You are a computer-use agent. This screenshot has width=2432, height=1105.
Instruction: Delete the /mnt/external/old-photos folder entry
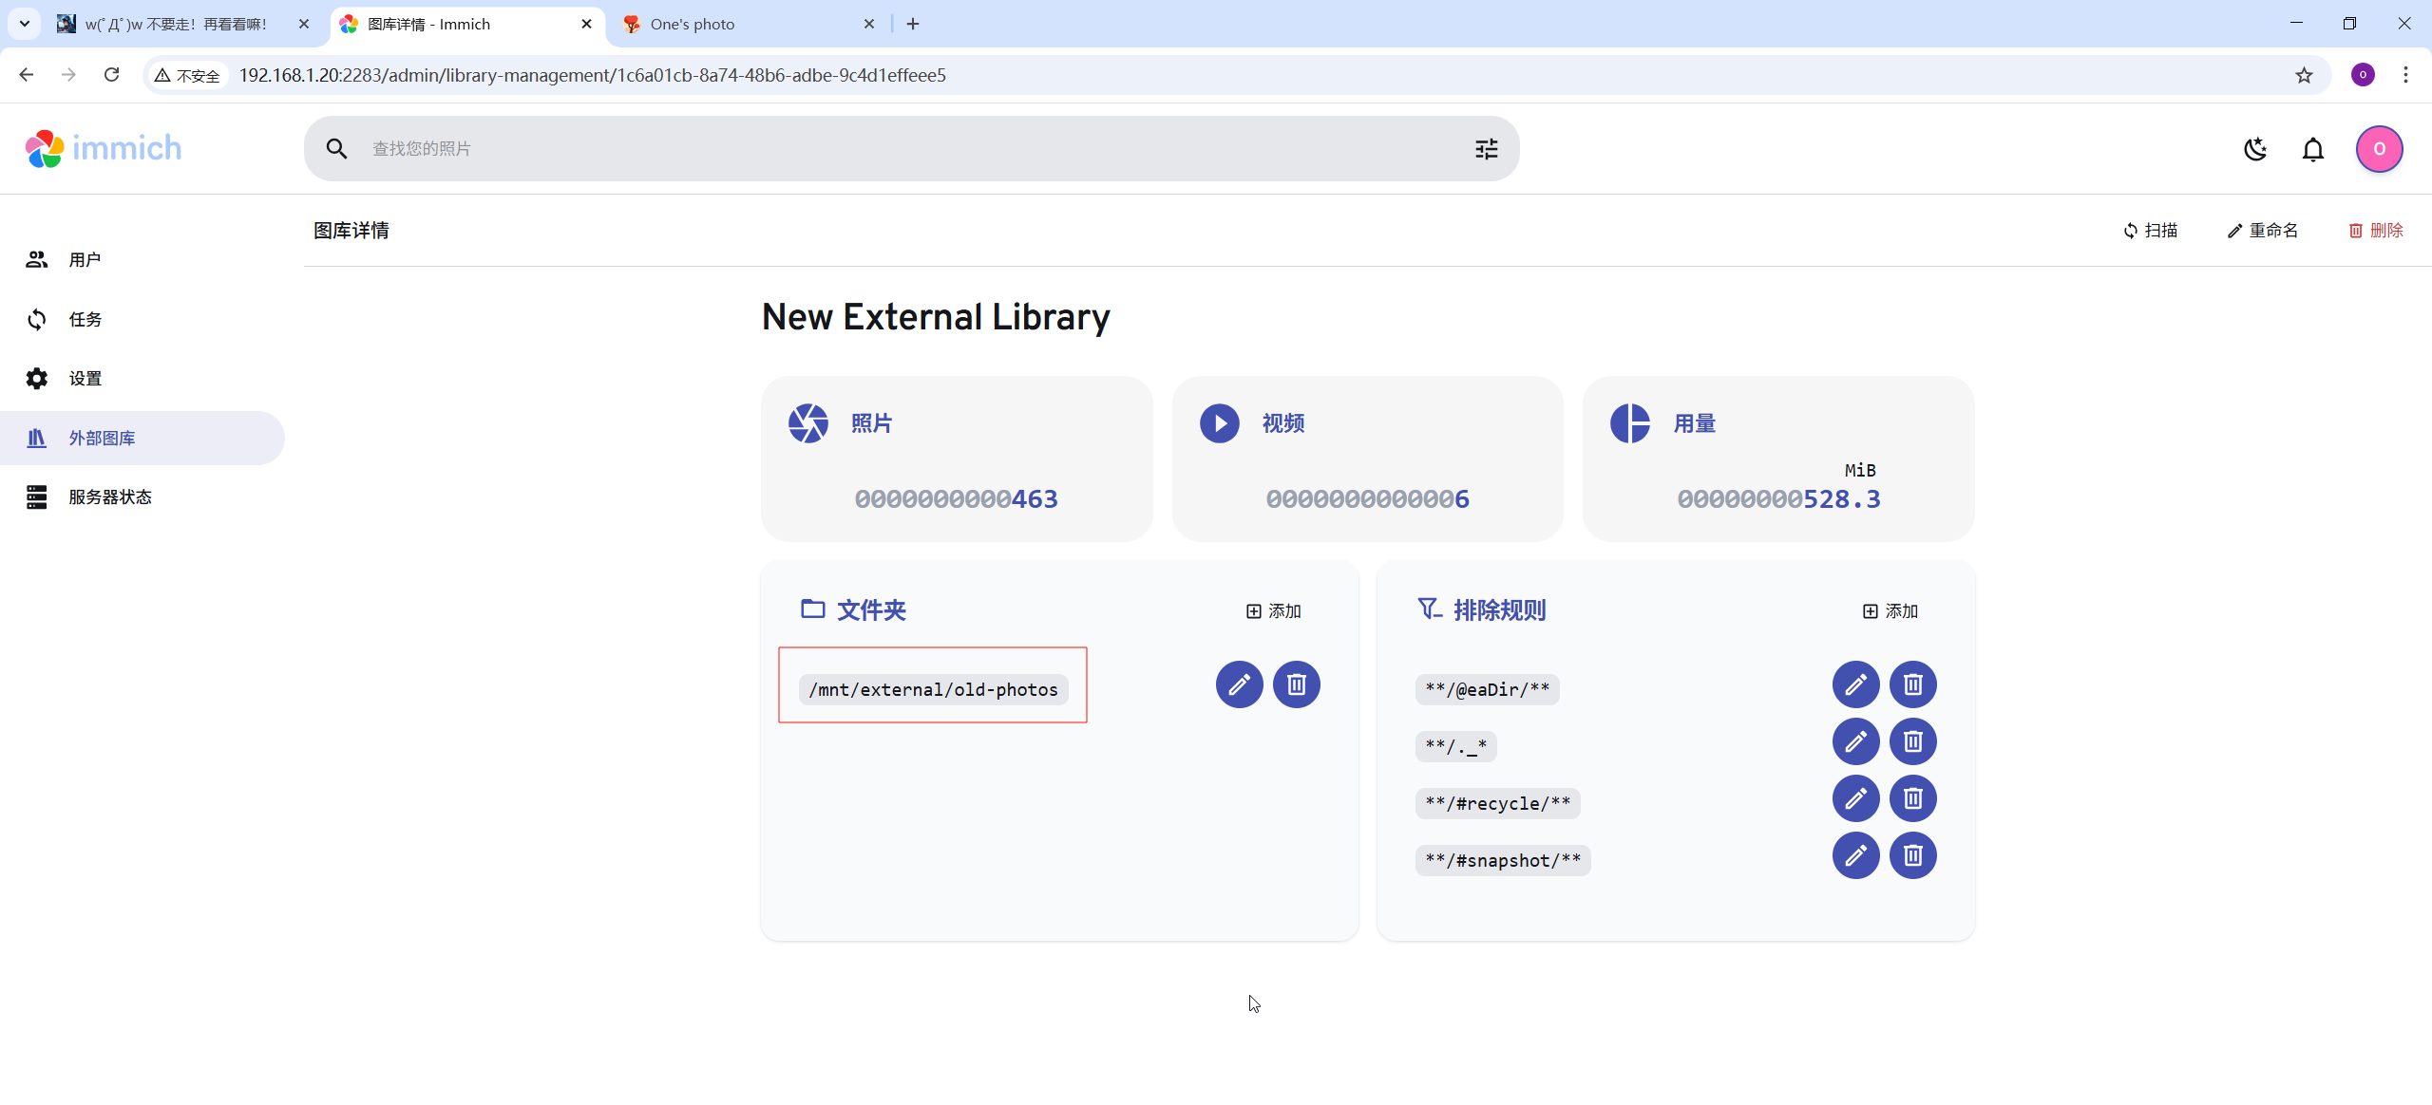tap(1296, 684)
